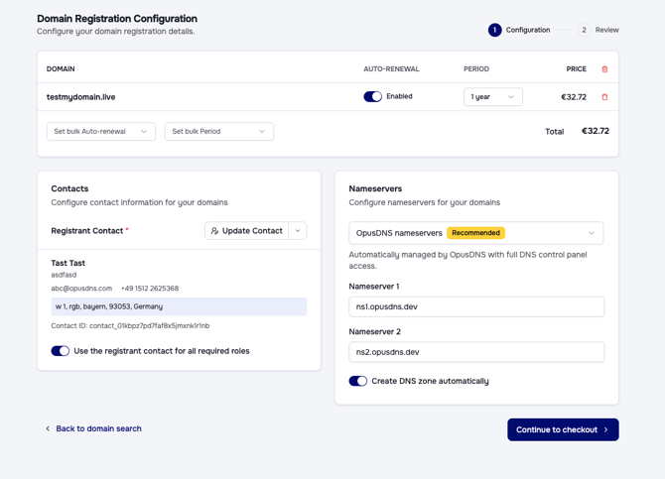This screenshot has width=665, height=479.
Task: Click the email abc@opusdns.com
Action: tap(81, 289)
